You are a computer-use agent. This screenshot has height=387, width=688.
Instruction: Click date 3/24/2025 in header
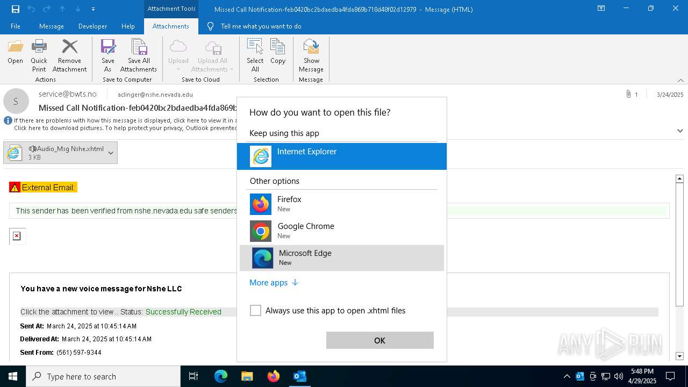670,95
